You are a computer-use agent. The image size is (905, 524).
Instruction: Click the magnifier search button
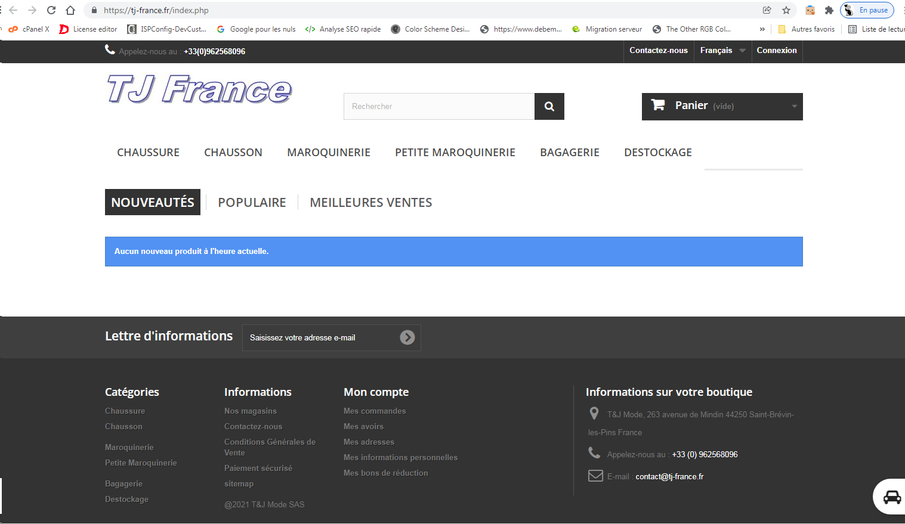tap(549, 106)
